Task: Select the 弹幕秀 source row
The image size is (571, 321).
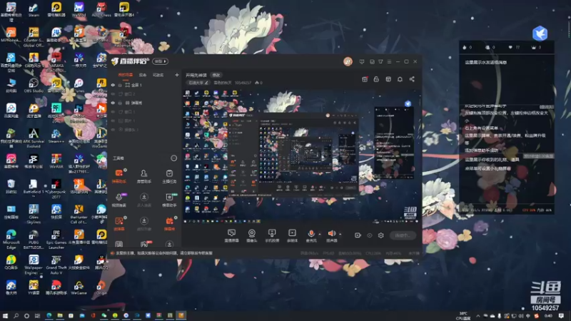Action: pos(145,103)
